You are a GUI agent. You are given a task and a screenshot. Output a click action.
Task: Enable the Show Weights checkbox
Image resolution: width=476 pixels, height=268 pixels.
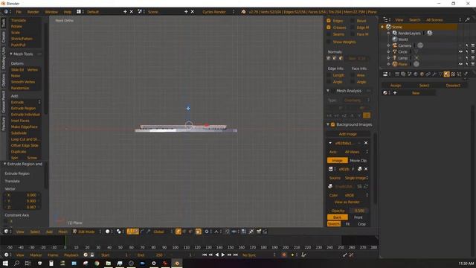tap(329, 42)
